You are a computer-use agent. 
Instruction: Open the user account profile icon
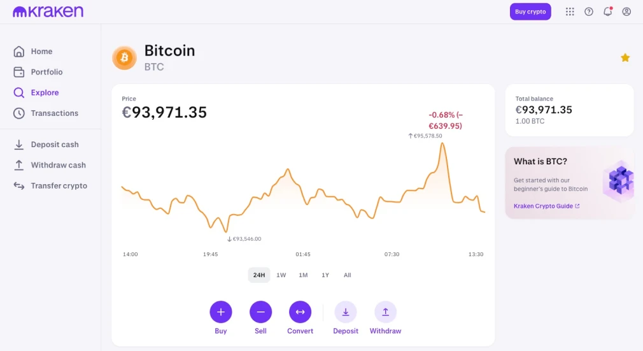[626, 11]
